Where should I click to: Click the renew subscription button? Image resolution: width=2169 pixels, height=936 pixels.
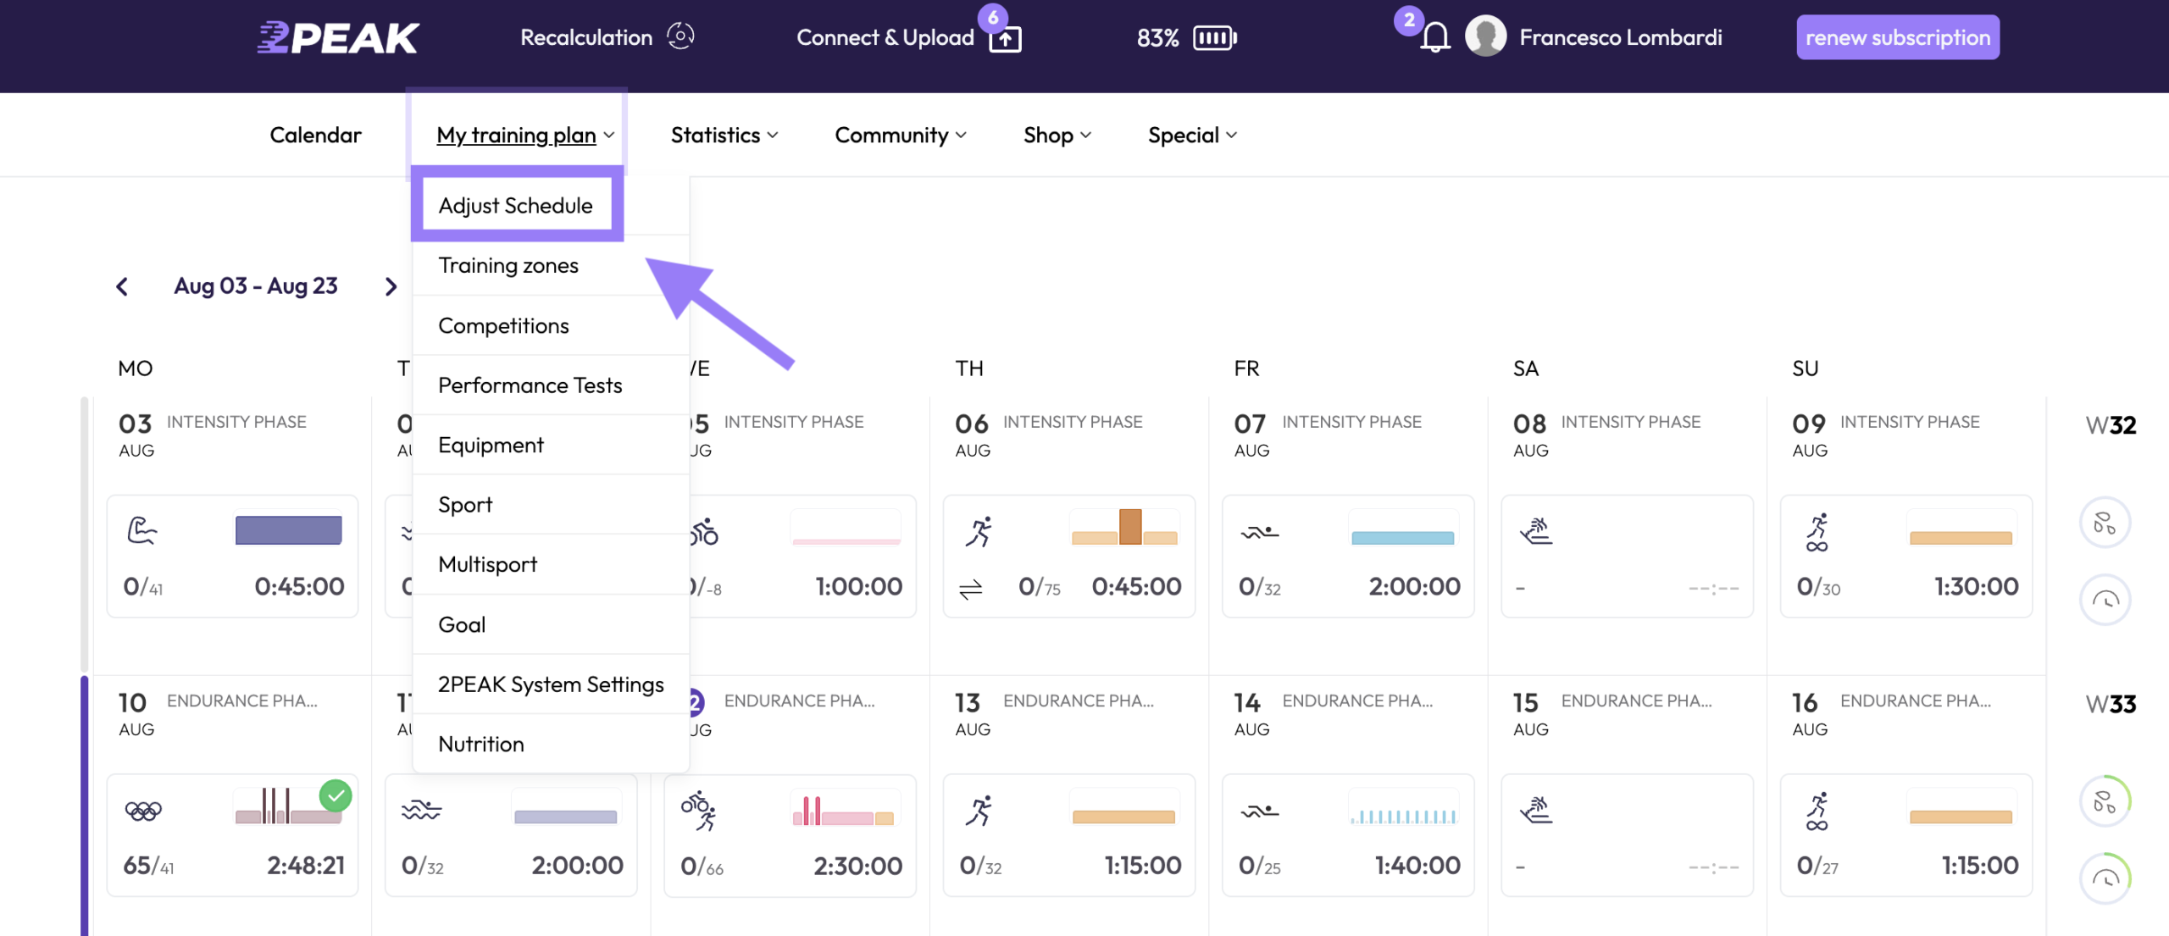1898,37
